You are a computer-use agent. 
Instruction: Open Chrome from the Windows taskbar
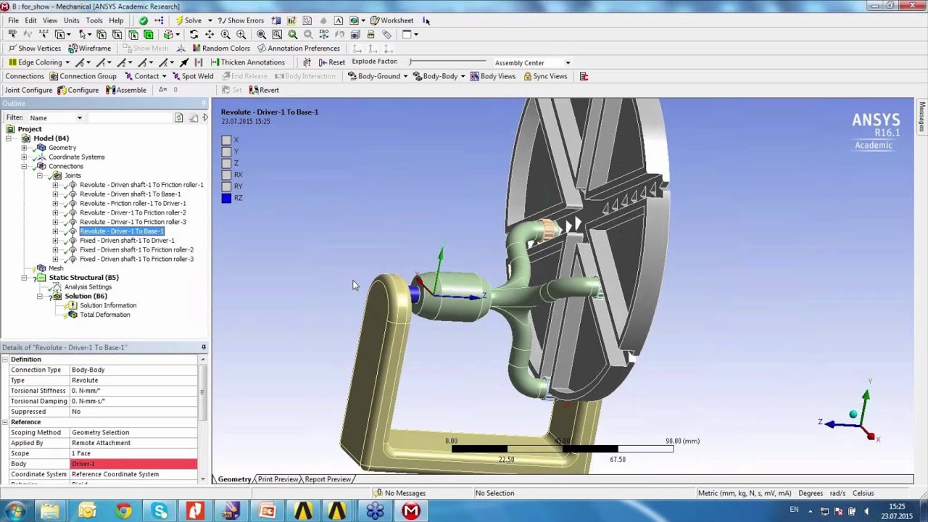(123, 510)
